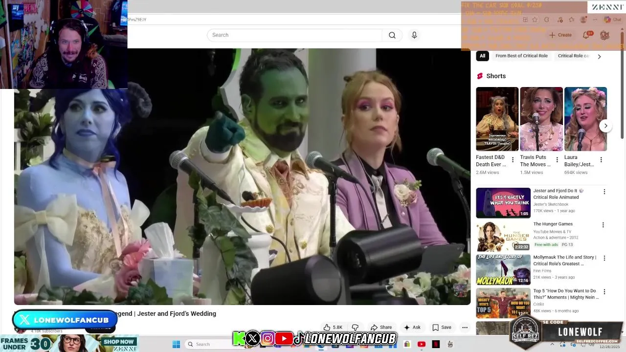Viewport: 626px width, 352px height.
Task: Open menu for The Hunger Games video
Action: point(603,225)
